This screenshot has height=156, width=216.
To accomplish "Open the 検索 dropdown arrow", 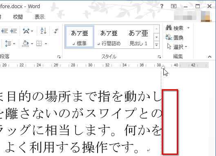I will click(x=189, y=28).
